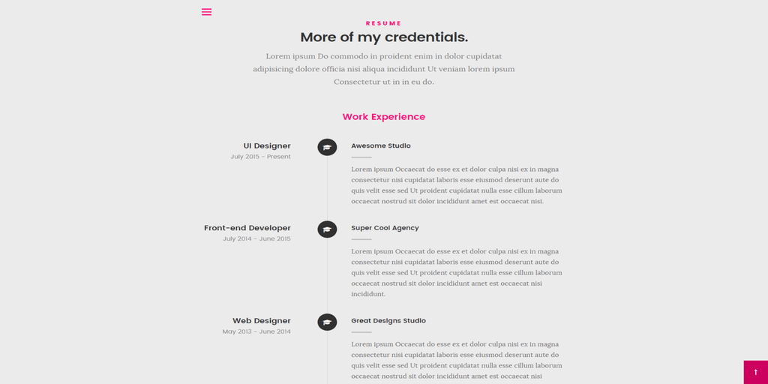
Task: Open the pink hamburger menu
Action: [207, 12]
